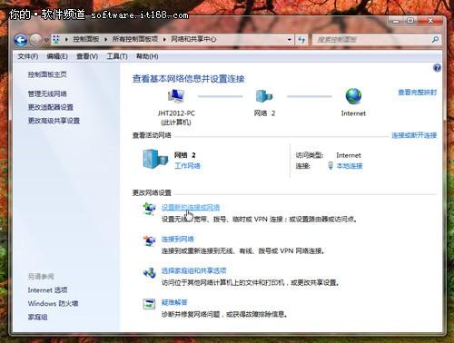
Task: Click 更改适配器设置 in sidebar
Action: click(51, 107)
